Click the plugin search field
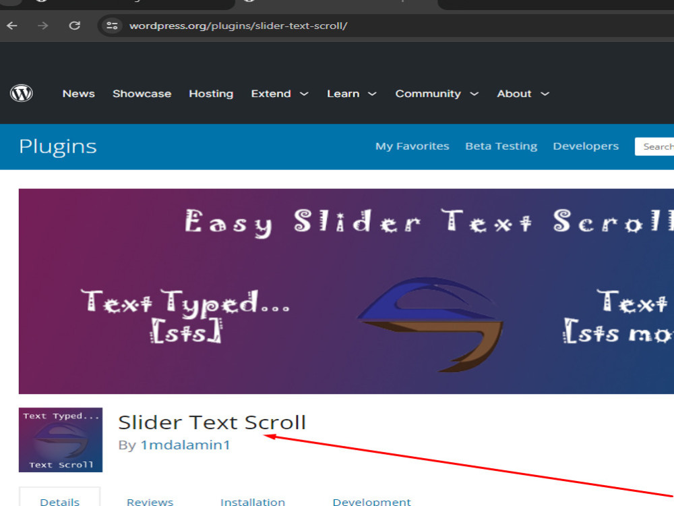674x506 pixels. [x=654, y=146]
